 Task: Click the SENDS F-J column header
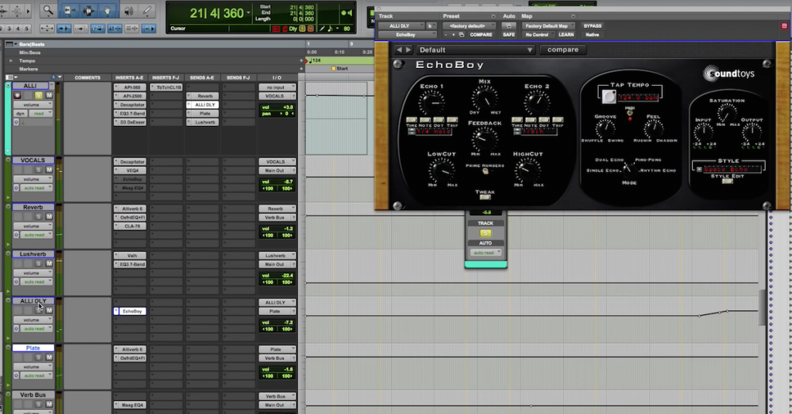238,78
